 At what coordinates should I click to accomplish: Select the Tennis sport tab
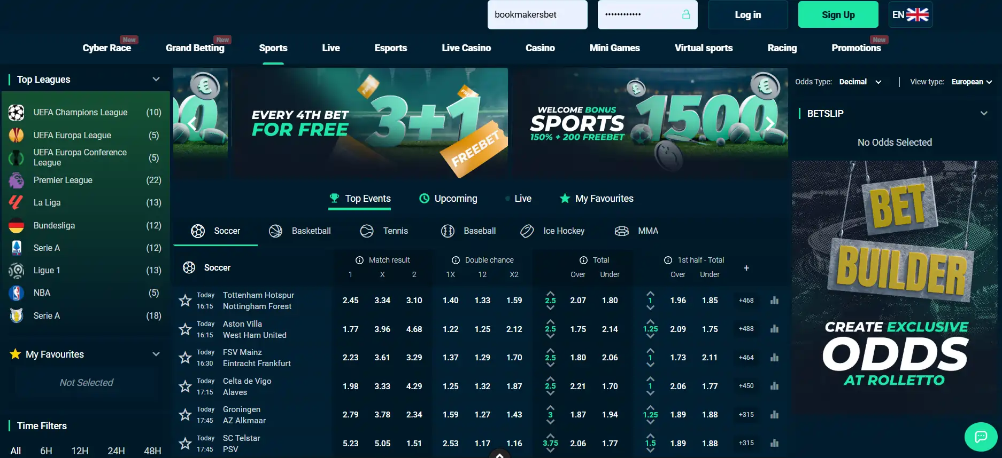(384, 231)
